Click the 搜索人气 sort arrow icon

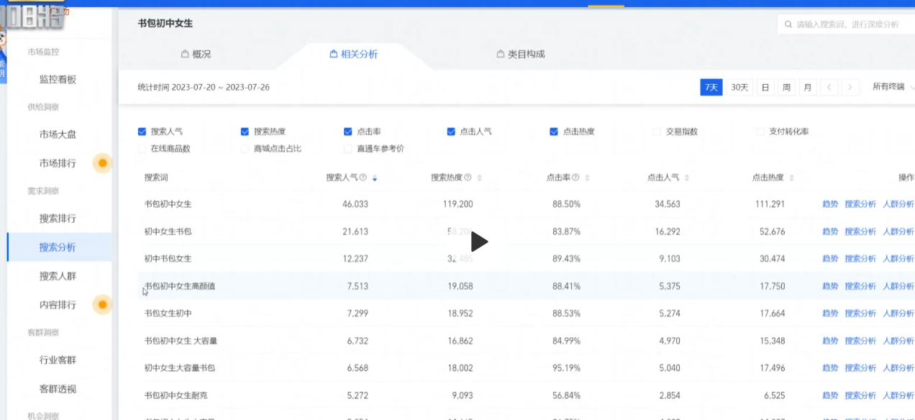click(x=374, y=178)
